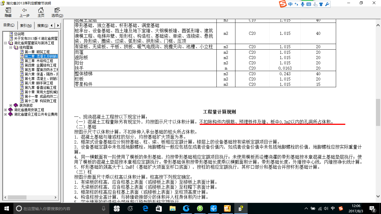Open File Explorer from the taskbar
Viewport: 381px width, 214px height.
coord(172,208)
